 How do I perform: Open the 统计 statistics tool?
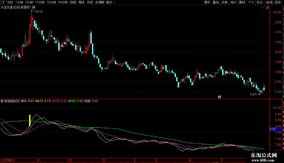click(233, 2)
